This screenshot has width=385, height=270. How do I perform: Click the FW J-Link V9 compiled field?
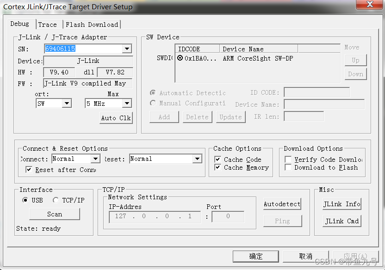click(x=88, y=83)
